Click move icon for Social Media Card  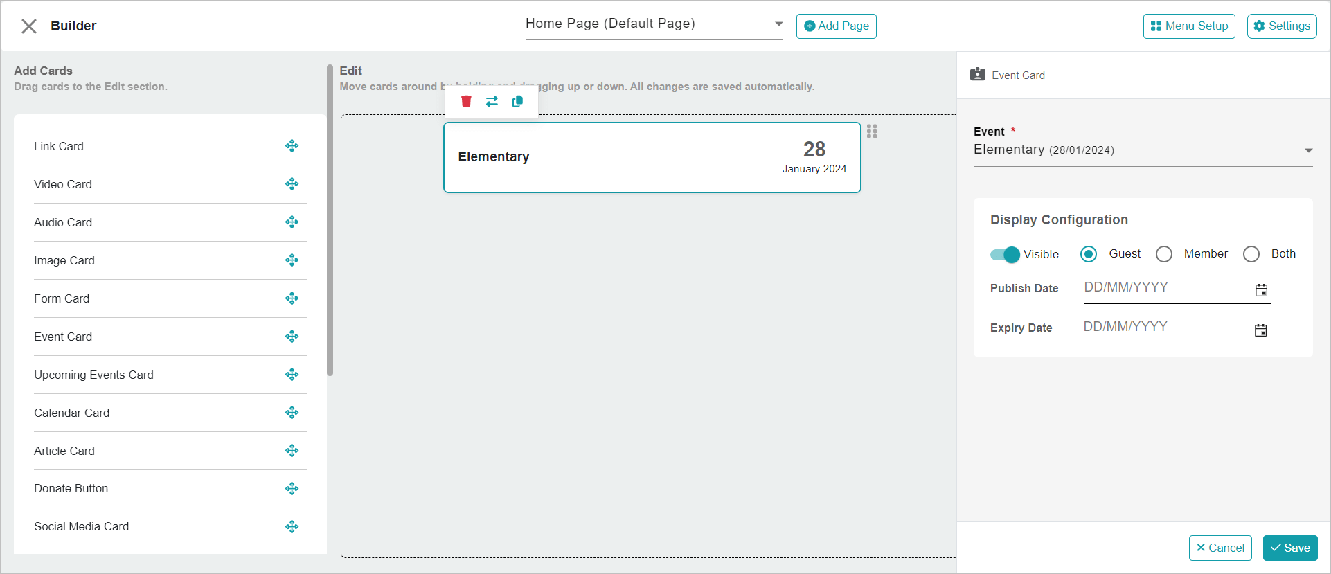292,527
